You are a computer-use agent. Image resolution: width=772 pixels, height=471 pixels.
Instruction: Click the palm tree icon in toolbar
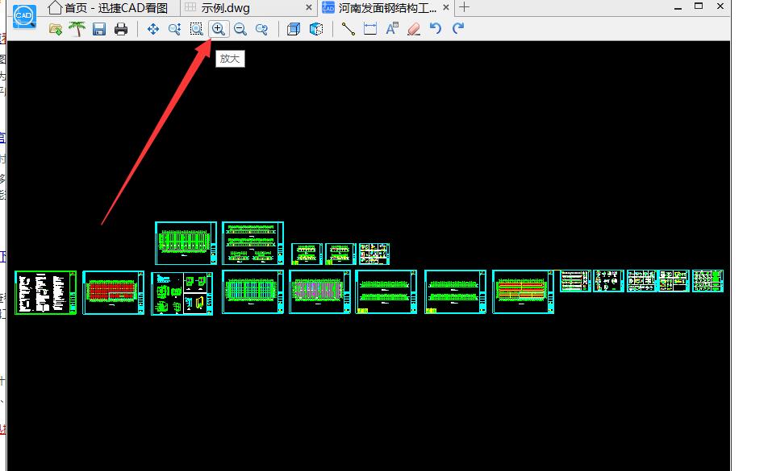tap(77, 29)
